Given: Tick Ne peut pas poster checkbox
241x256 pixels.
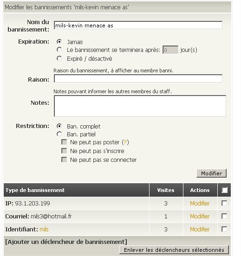Looking at the screenshot, I should point(64,142).
